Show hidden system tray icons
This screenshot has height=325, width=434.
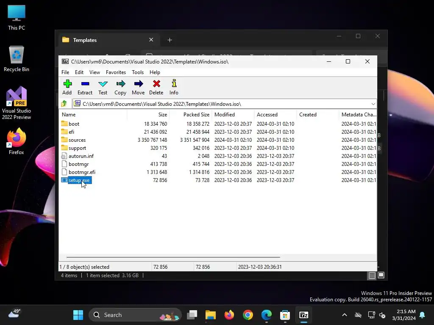tap(345, 315)
